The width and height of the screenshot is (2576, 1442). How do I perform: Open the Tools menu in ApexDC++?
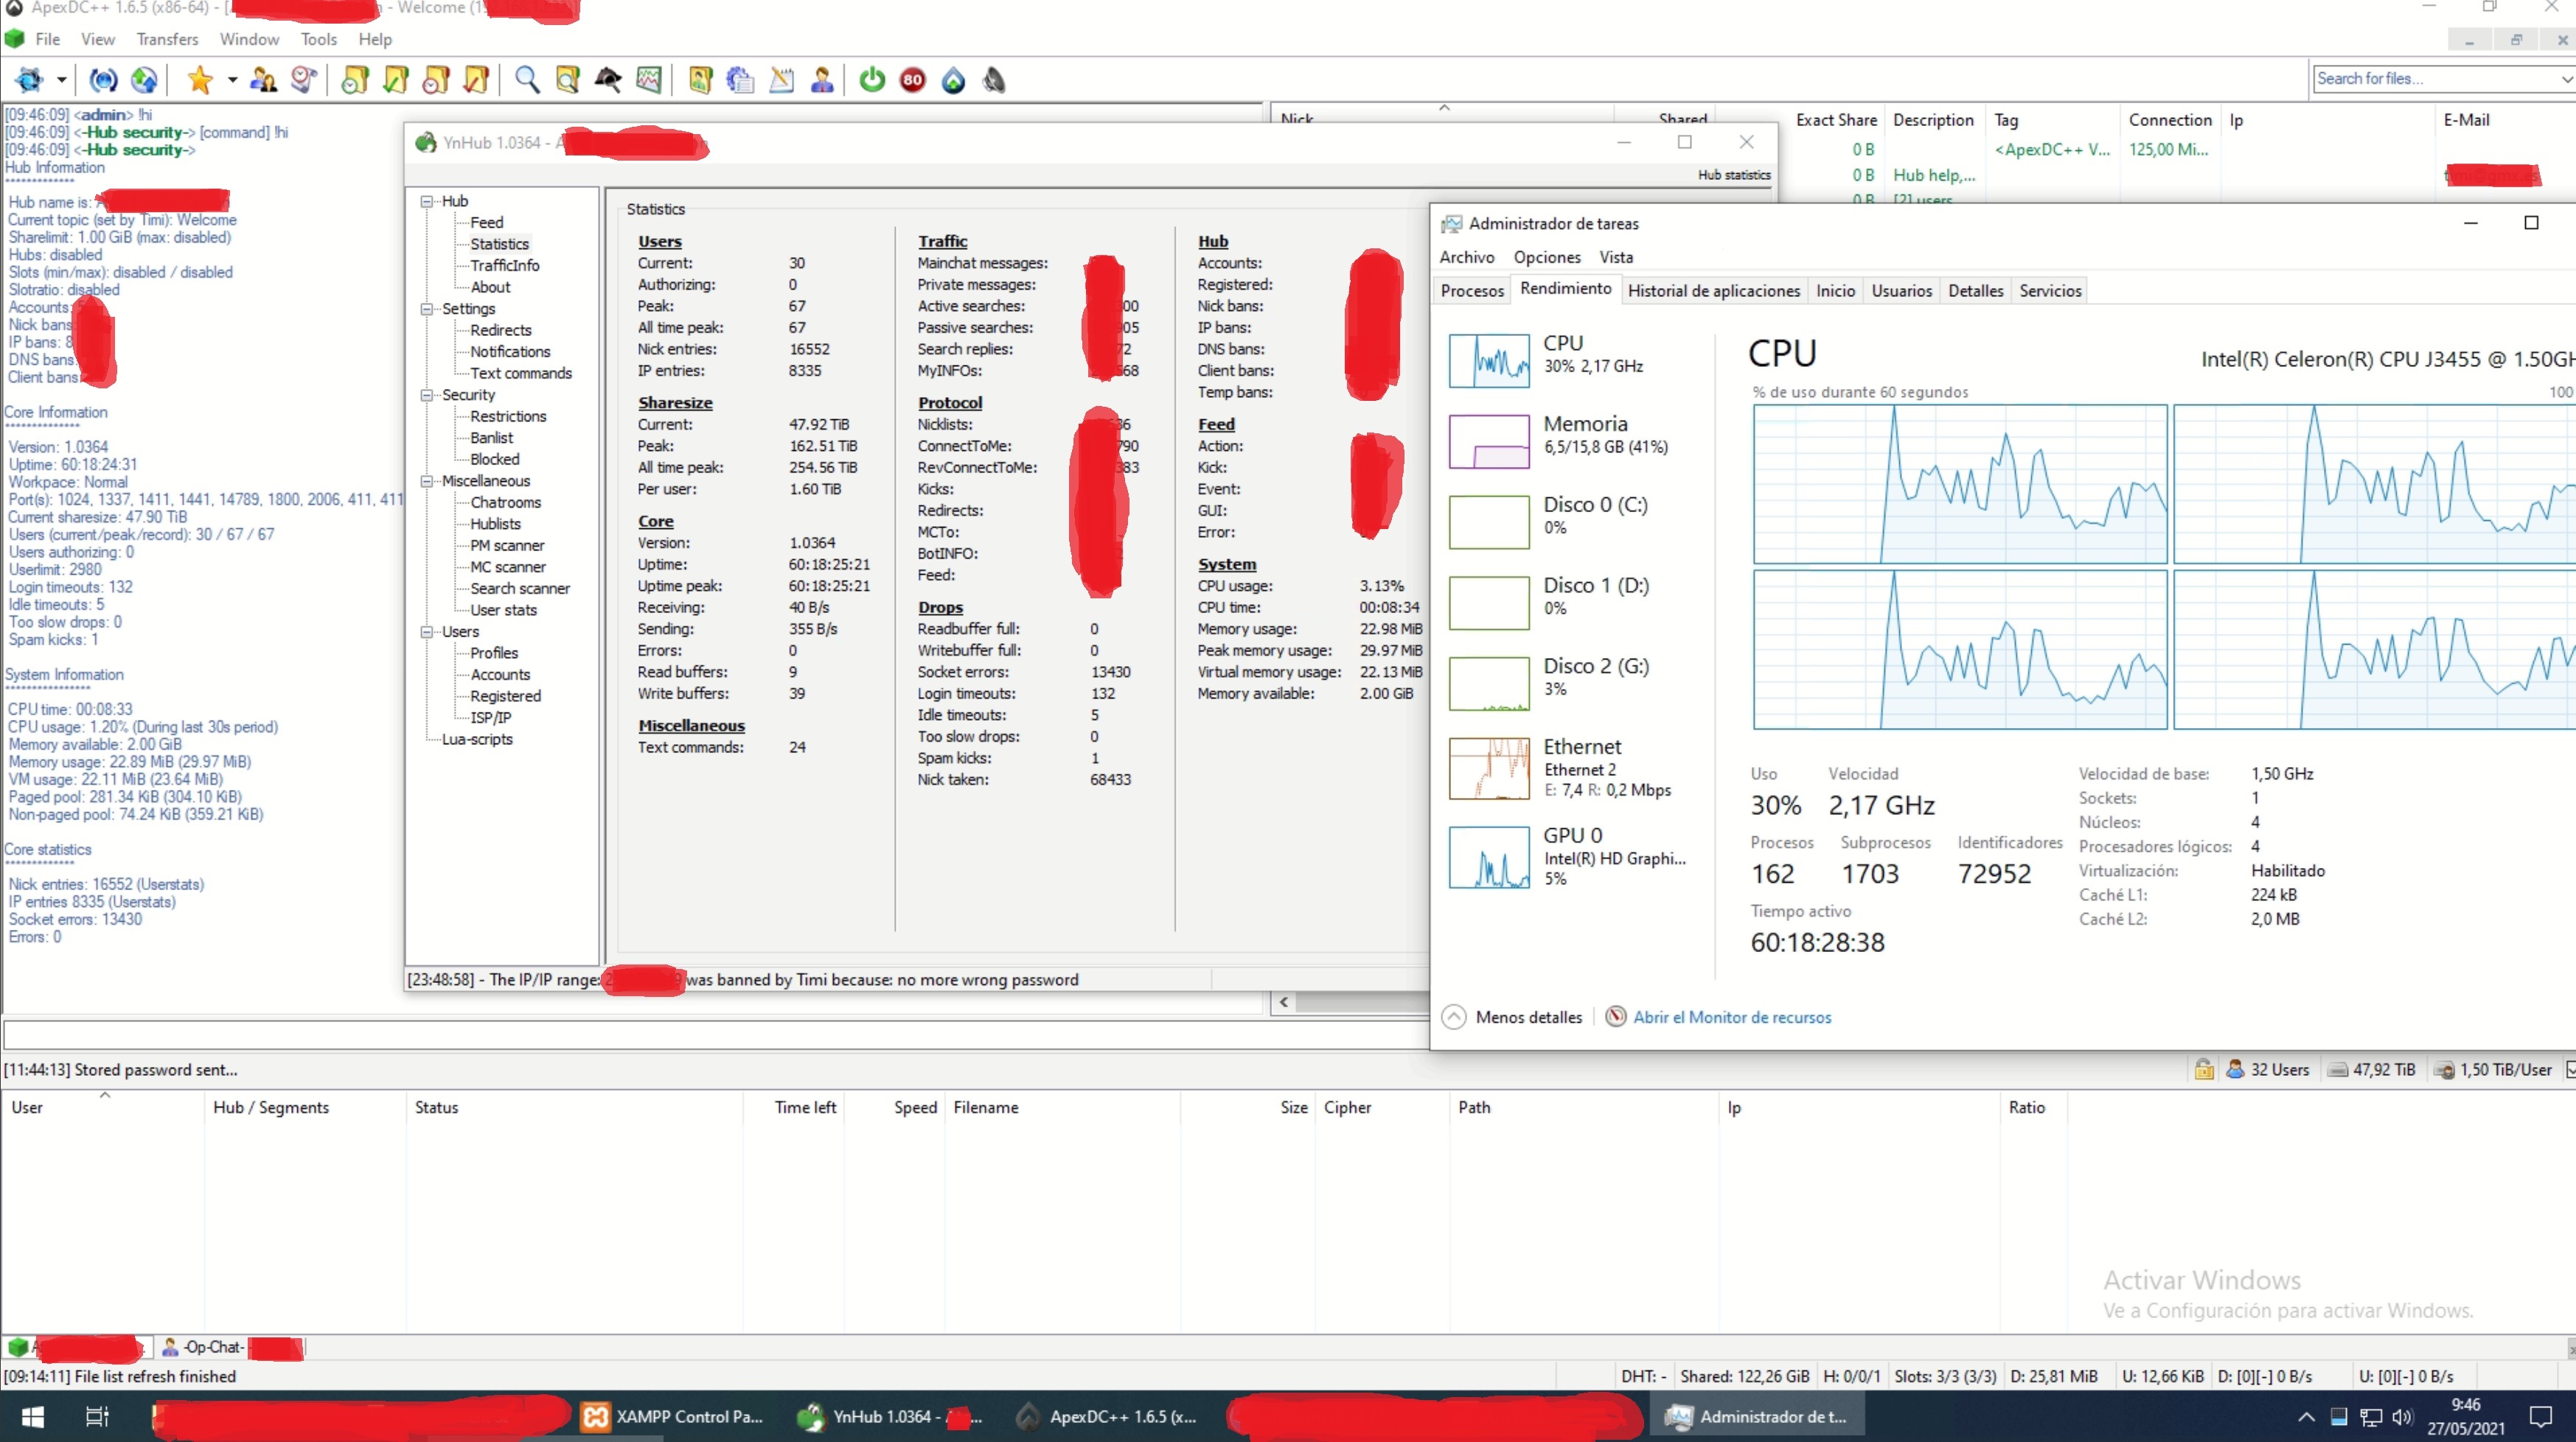[318, 39]
